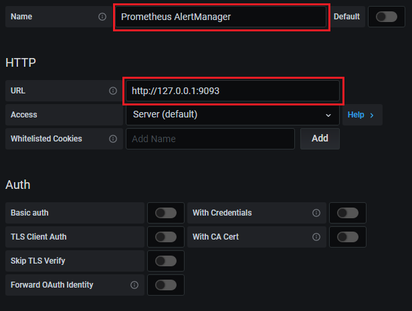Click the Name field containing Prometheus AlertManager
412x311 pixels.
point(221,17)
